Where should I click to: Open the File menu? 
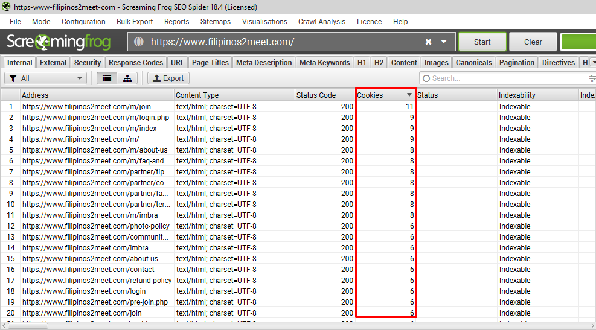pyautogui.click(x=15, y=22)
